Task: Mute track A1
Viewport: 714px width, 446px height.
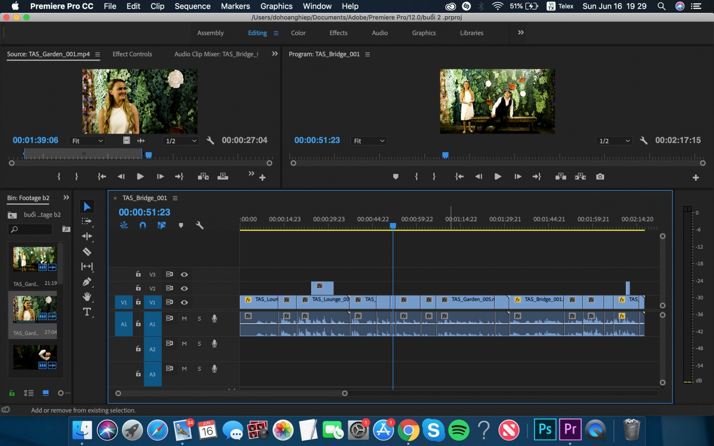Action: click(x=184, y=319)
